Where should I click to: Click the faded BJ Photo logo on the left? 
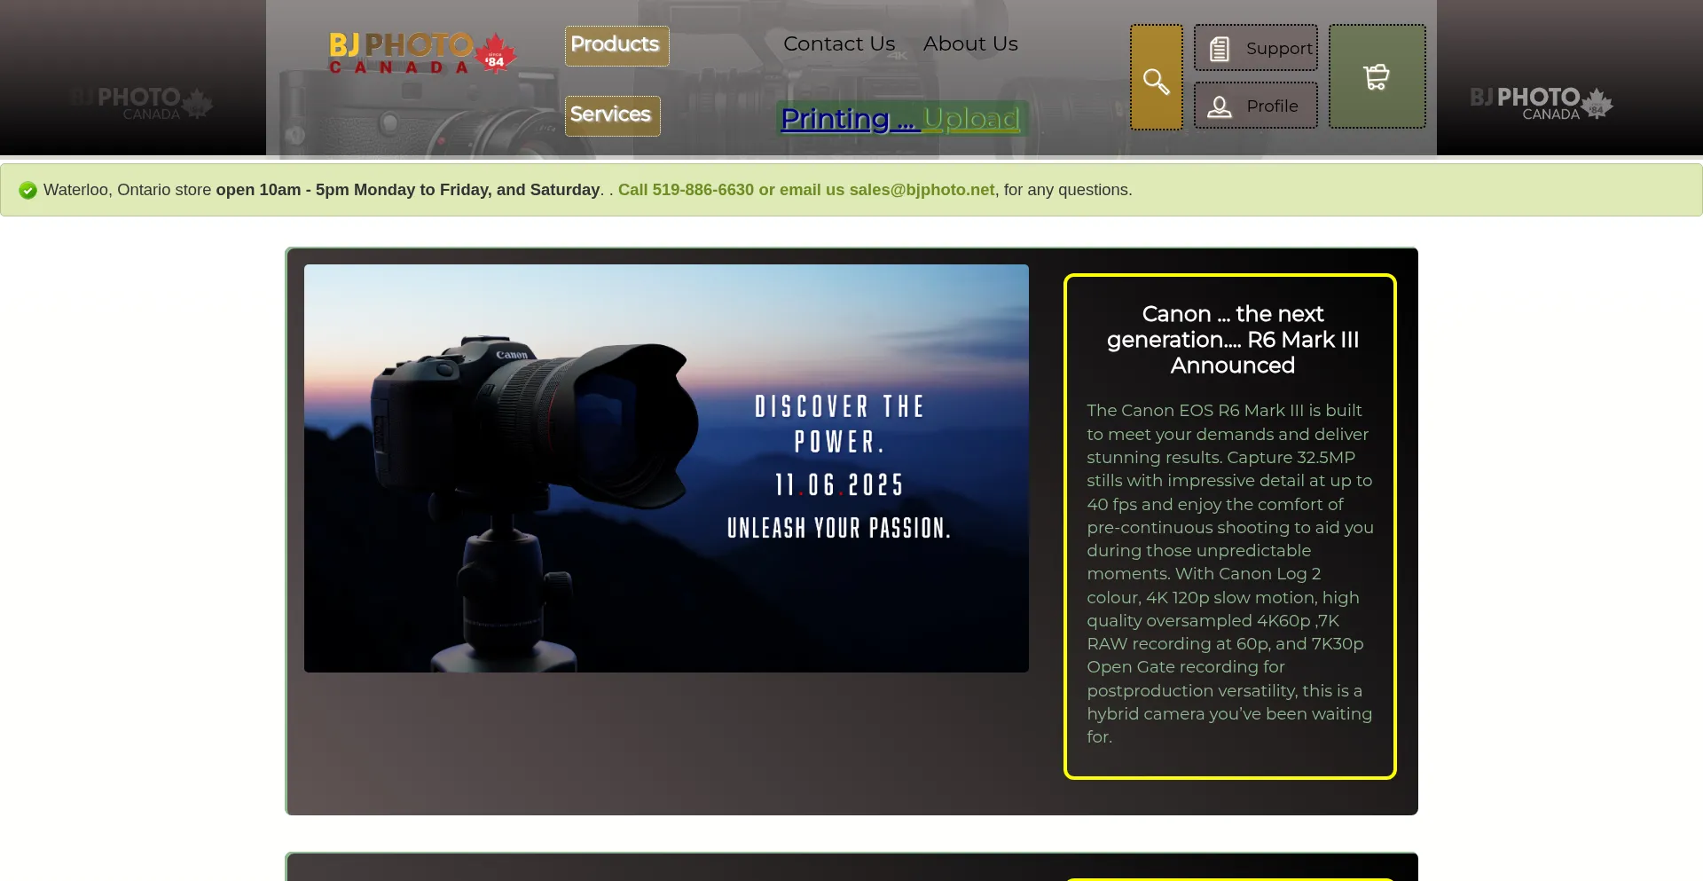click(140, 102)
